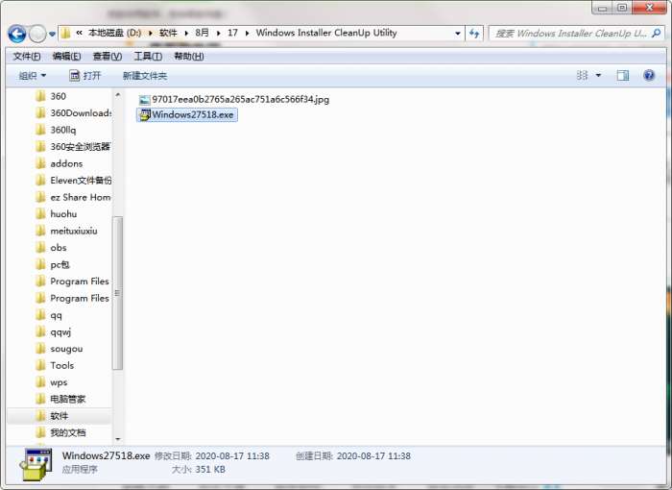
Task: Click the navigation pane scrollbar thumb
Action: (118, 293)
